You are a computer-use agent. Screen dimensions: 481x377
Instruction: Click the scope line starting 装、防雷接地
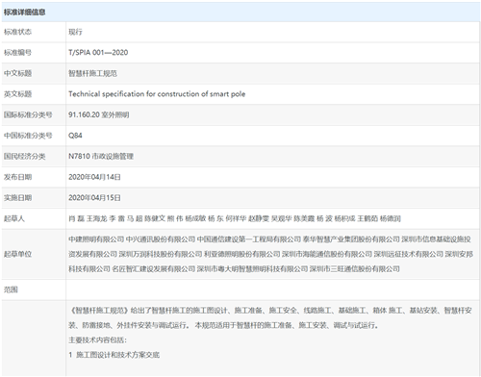pyautogui.click(x=223, y=325)
